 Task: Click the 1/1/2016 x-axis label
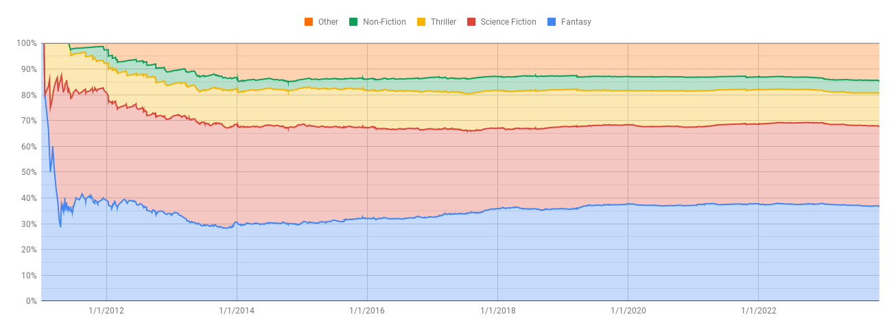coord(367,311)
